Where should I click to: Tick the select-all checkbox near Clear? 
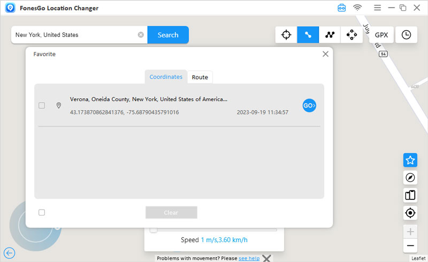pos(42,212)
